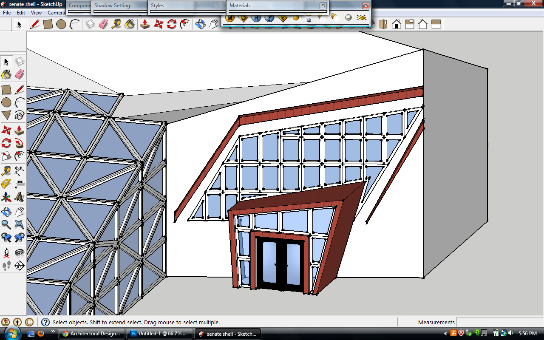Screen dimensions: 544x340
Task: Pick the Text annotation tool
Action: tap(20, 184)
